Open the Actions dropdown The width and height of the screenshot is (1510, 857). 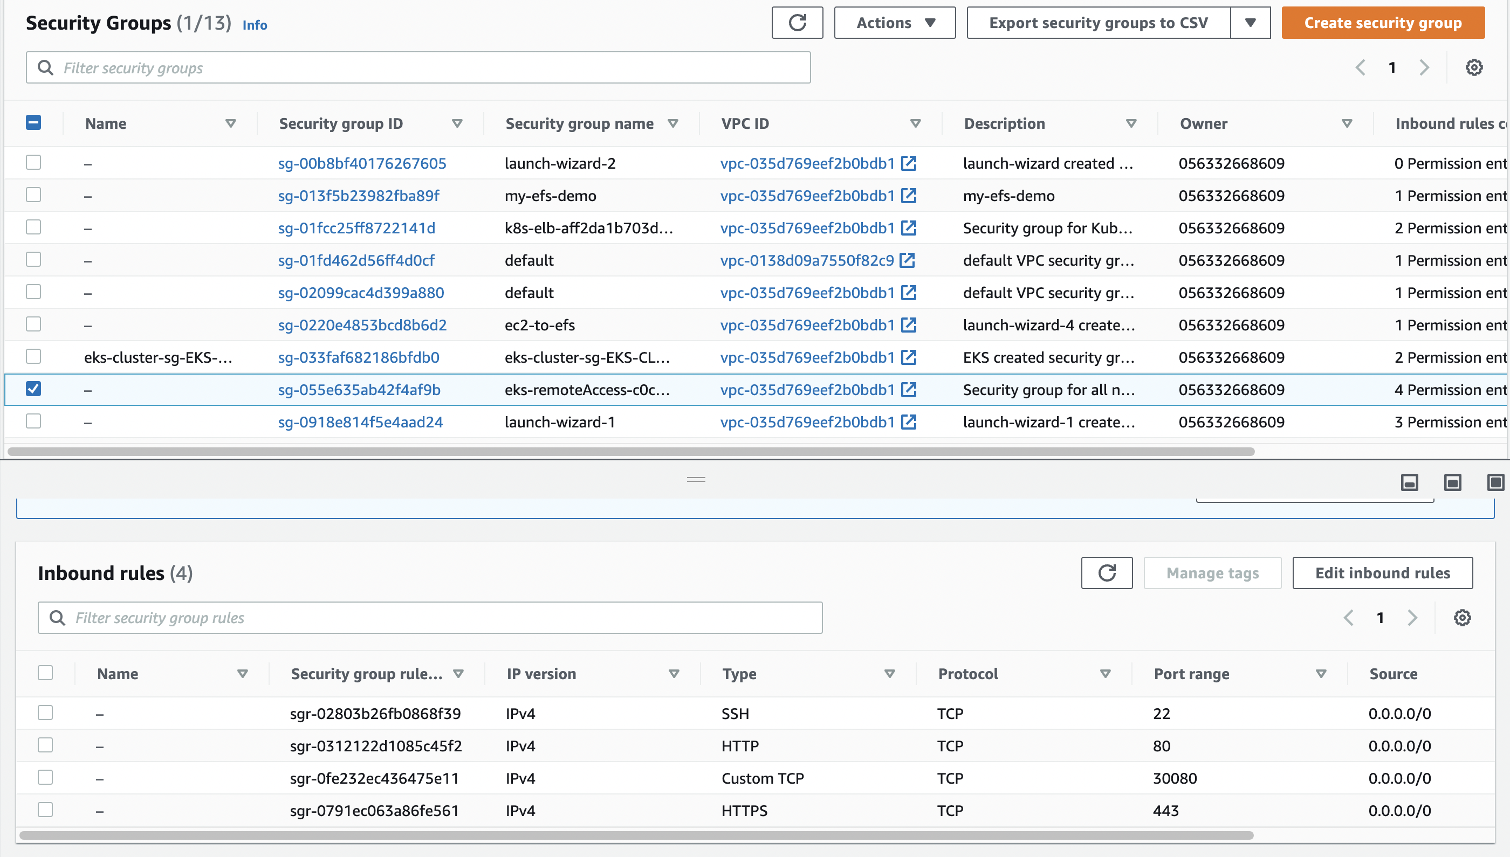[895, 23]
